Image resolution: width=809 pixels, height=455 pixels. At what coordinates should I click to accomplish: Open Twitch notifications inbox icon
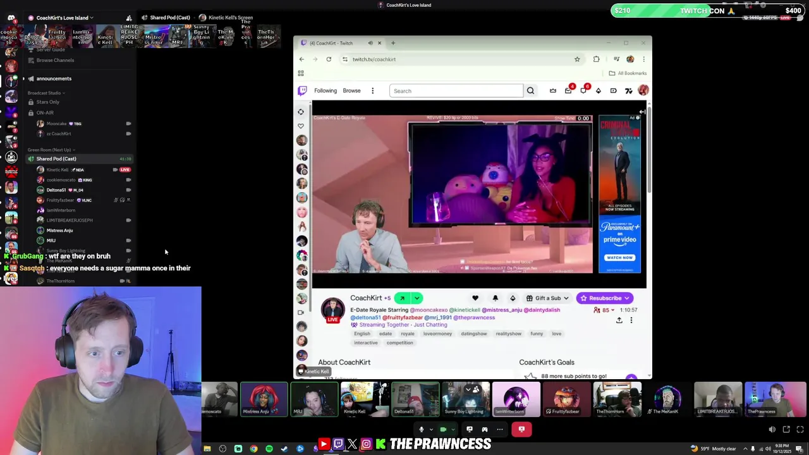[568, 91]
